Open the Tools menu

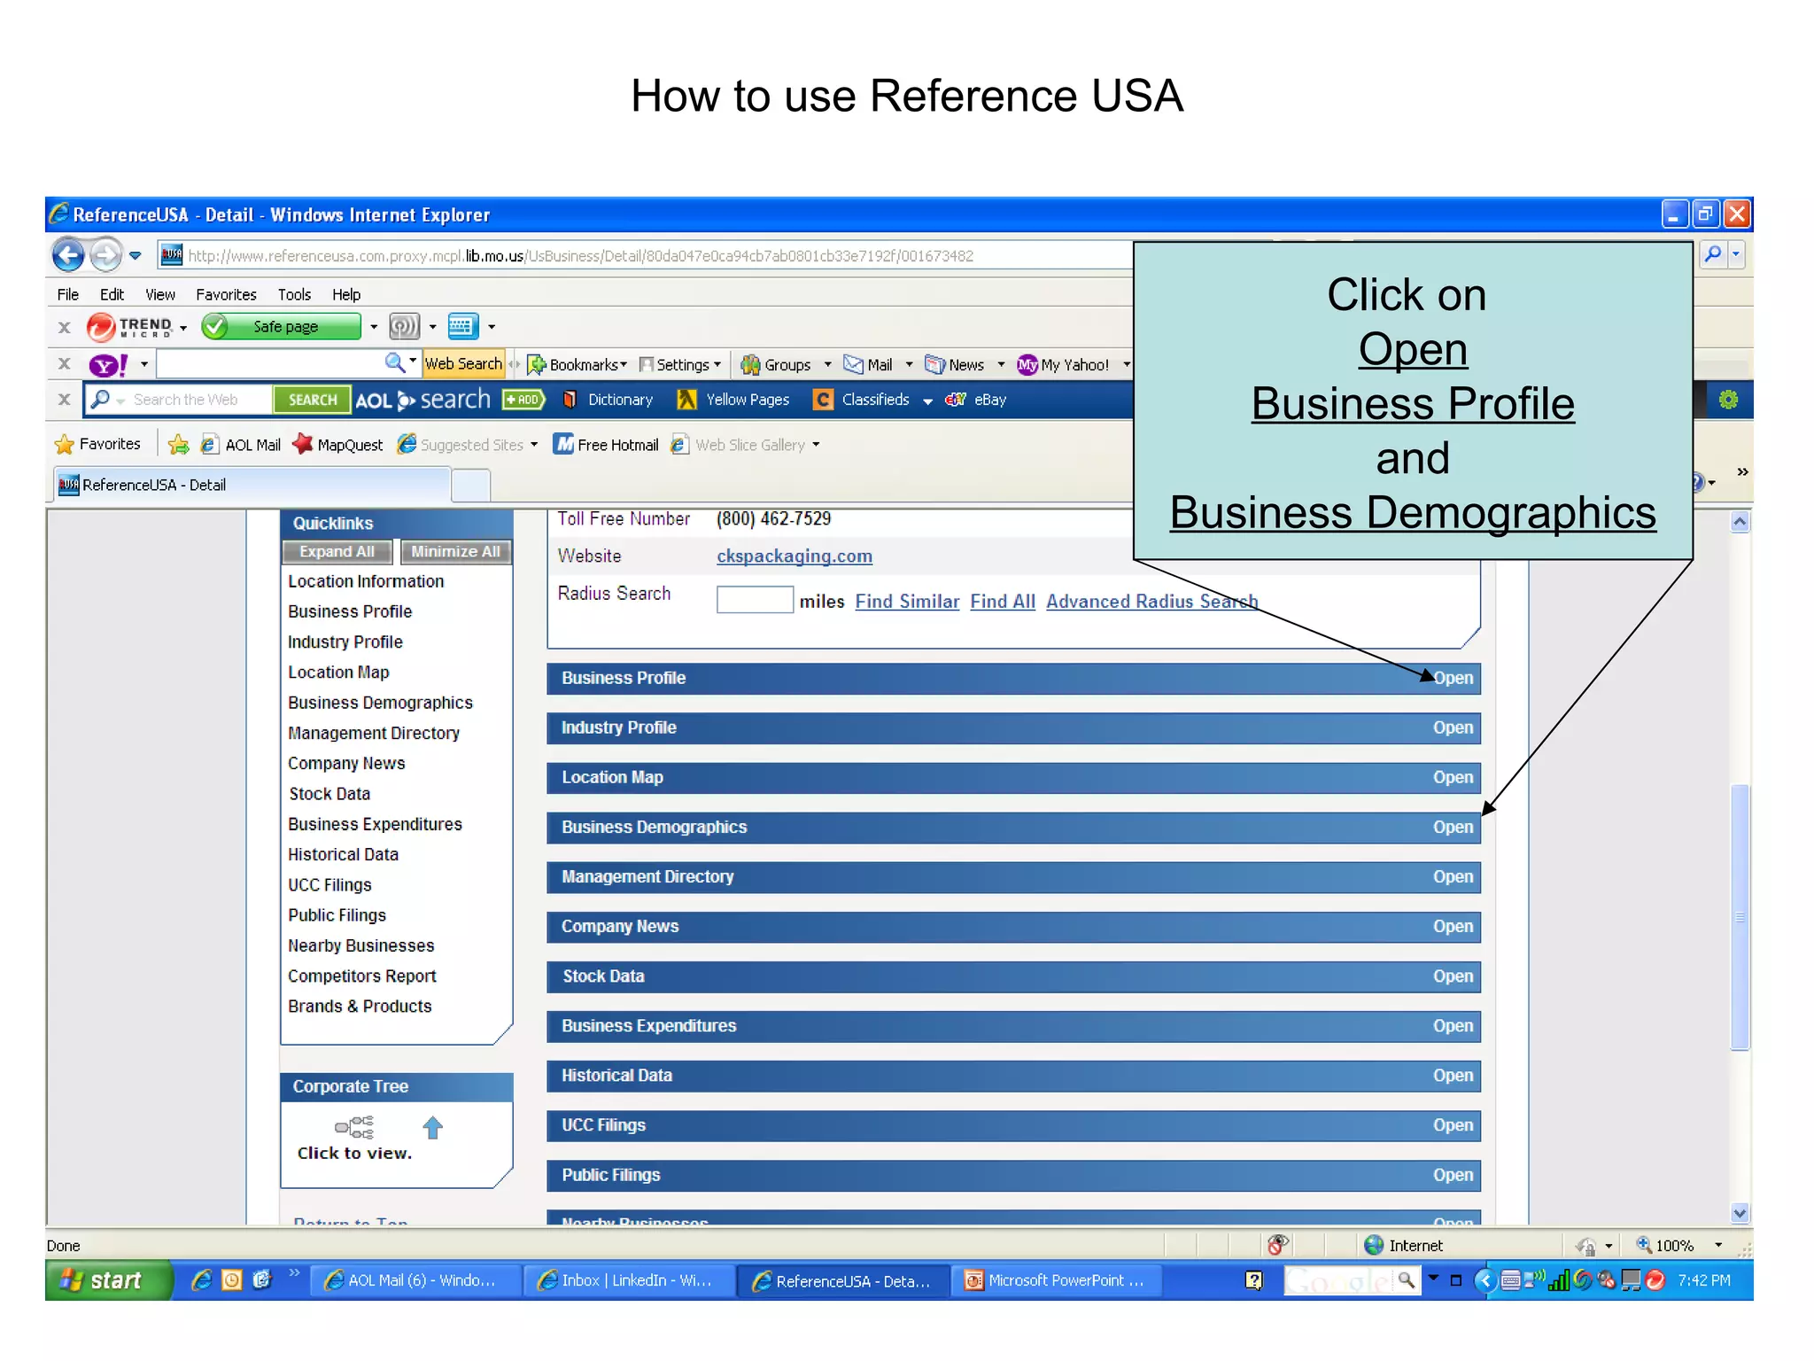(294, 294)
